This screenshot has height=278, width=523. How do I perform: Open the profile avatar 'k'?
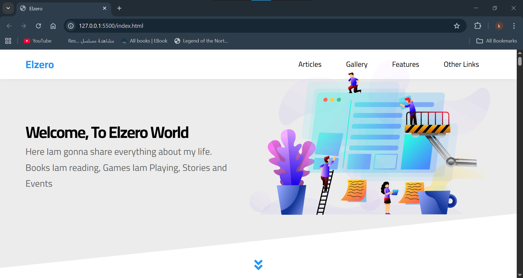click(499, 26)
